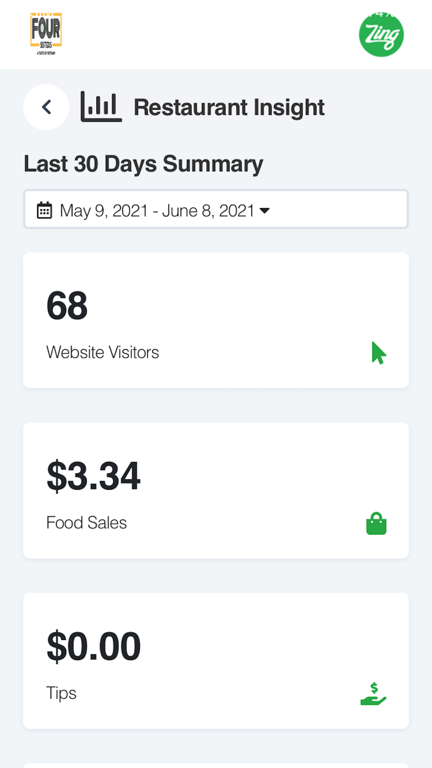
Task: Click the green shopping bag icon
Action: coord(376,524)
